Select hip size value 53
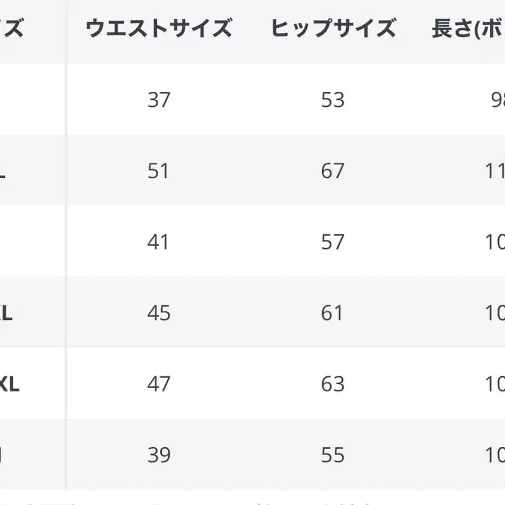 click(333, 100)
